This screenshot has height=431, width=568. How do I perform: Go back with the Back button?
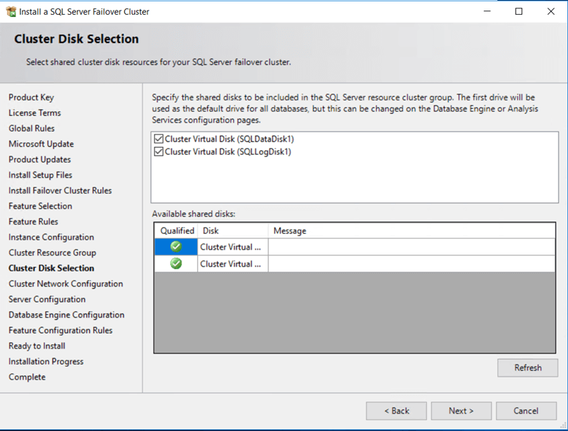[x=396, y=411]
